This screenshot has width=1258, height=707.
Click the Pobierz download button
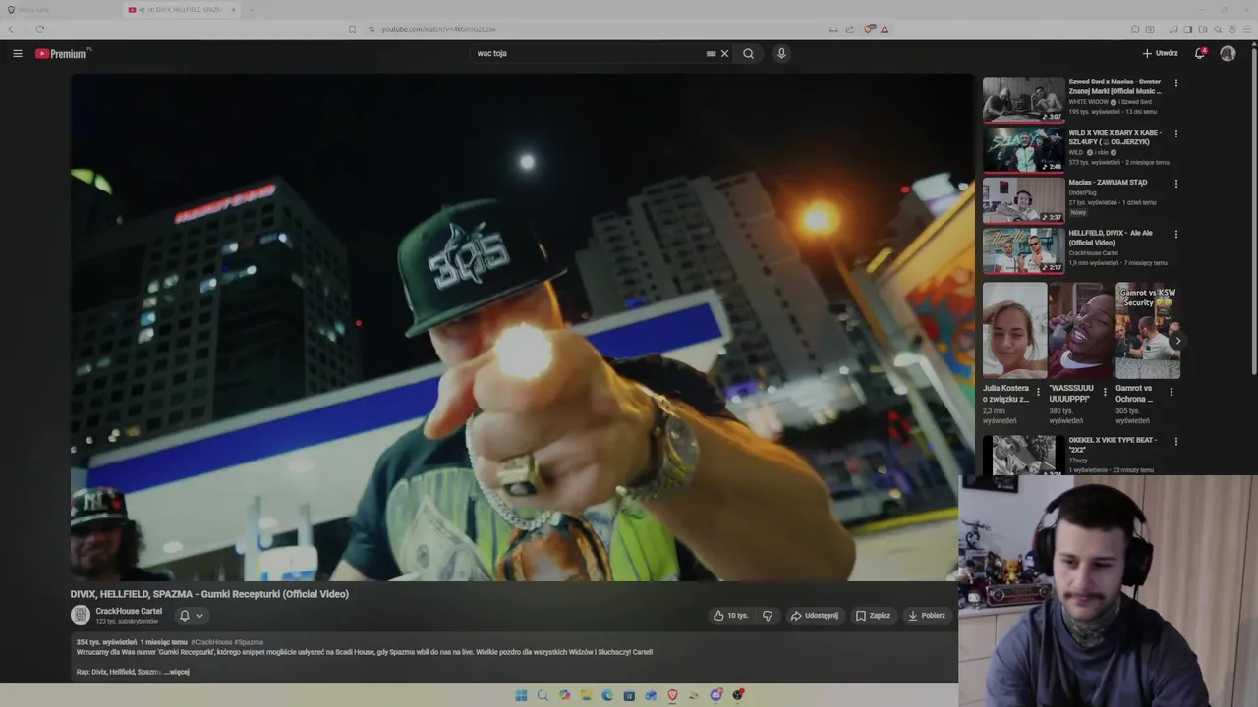tap(927, 616)
